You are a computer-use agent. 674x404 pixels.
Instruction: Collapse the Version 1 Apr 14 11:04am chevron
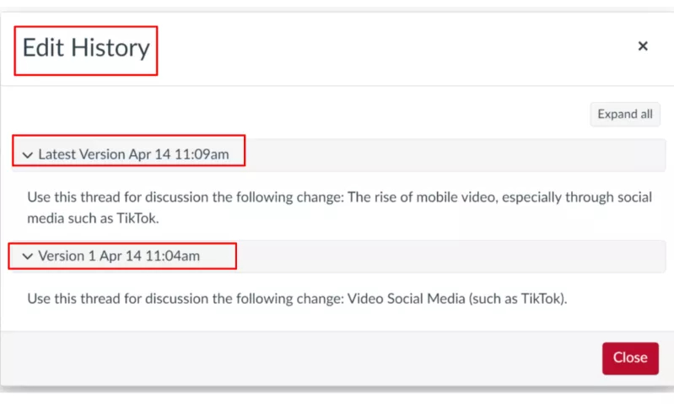(x=28, y=256)
